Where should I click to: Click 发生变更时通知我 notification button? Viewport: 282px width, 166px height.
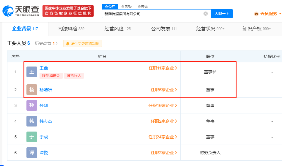click(x=83, y=43)
